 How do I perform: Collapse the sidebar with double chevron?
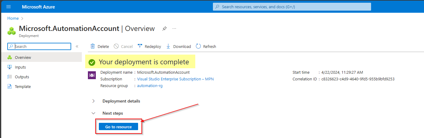77,46
